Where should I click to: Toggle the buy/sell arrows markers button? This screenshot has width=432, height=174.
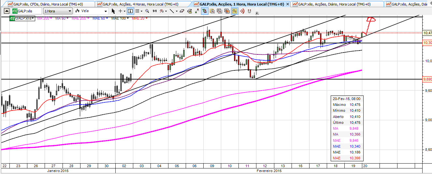coord(205,11)
